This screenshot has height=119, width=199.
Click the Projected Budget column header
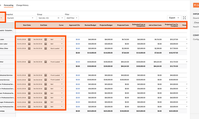(x=106, y=25)
